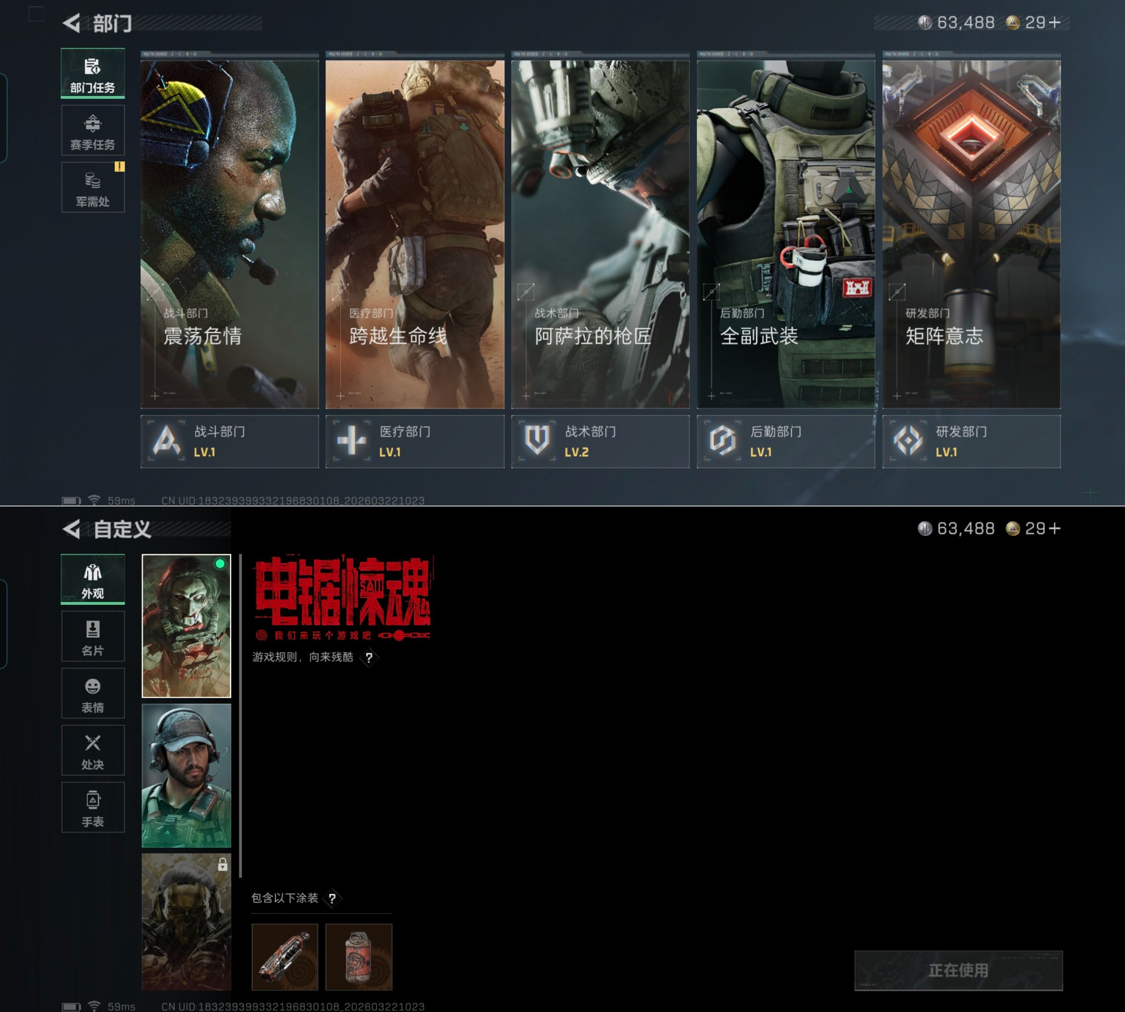Image resolution: width=1125 pixels, height=1012 pixels.
Task: Open 军需处 with alert badge
Action: 92,188
